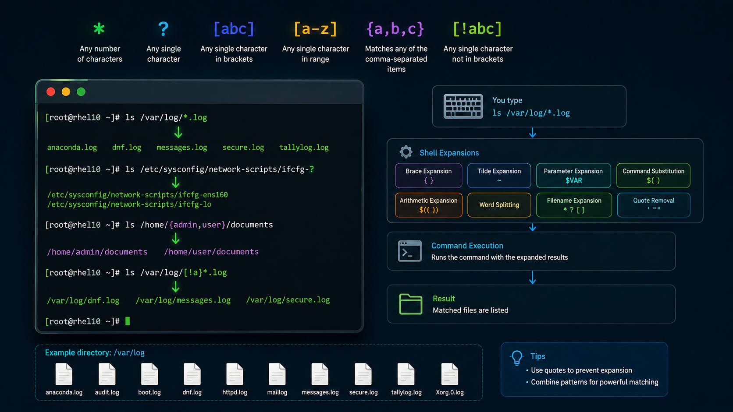Viewport: 733px width, 412px height.
Task: Click 'Use quotes to prevent expansion' tip
Action: (x=581, y=370)
